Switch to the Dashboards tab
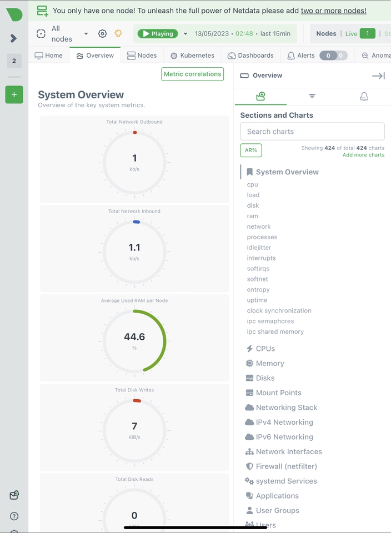Screen dimensions: 391x533 point(250,56)
